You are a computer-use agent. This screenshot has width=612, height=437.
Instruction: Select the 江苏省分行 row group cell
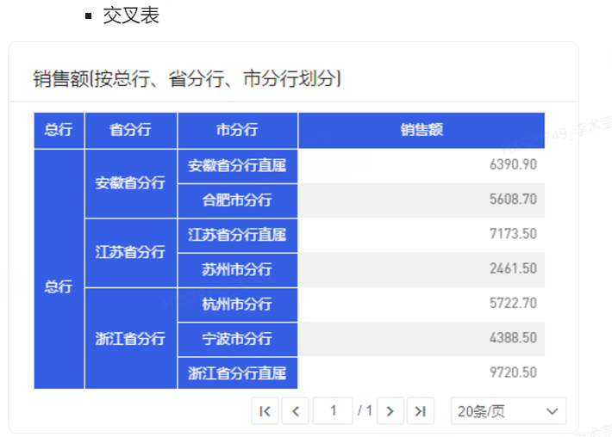(130, 252)
